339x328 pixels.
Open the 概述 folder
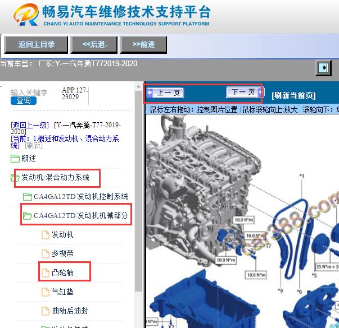[29, 158]
